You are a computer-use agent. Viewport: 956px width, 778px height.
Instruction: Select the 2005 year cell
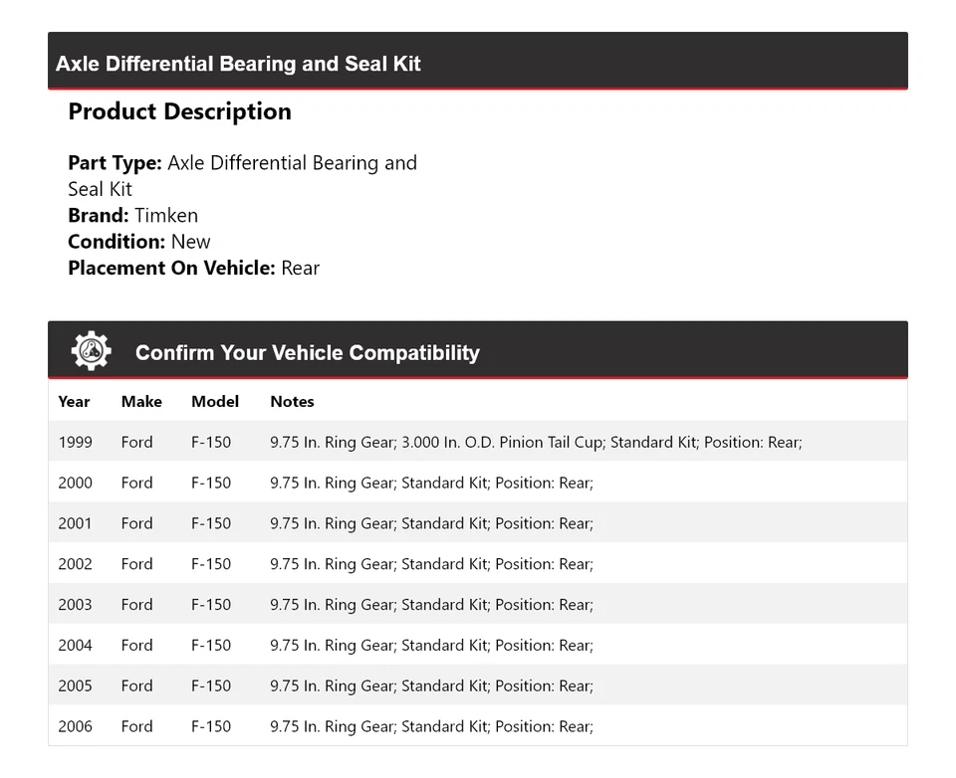coord(75,686)
